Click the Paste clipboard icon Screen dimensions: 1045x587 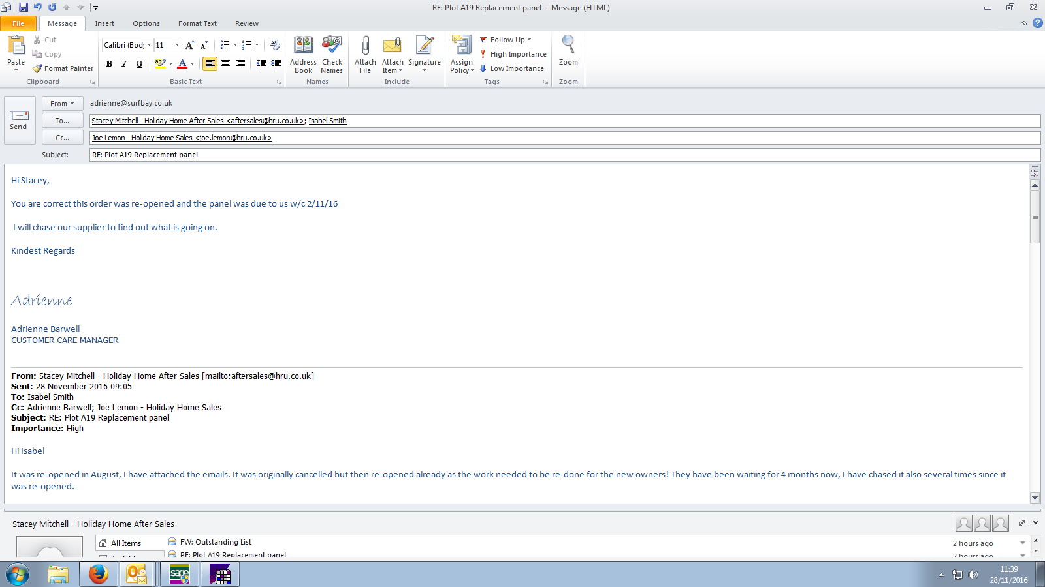click(16, 46)
